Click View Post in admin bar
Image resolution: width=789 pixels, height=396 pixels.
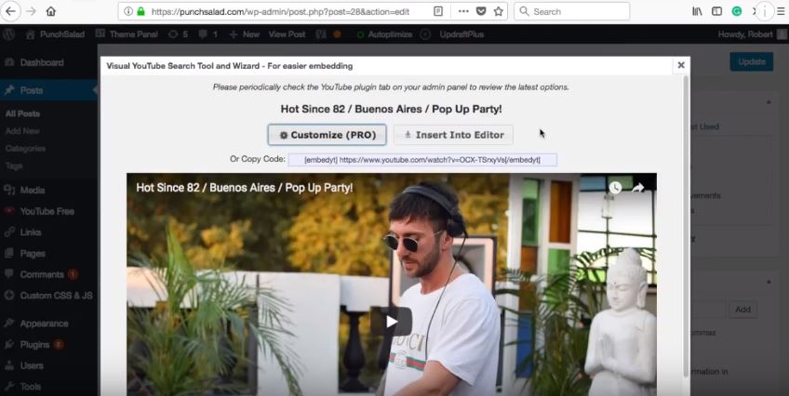click(x=287, y=34)
